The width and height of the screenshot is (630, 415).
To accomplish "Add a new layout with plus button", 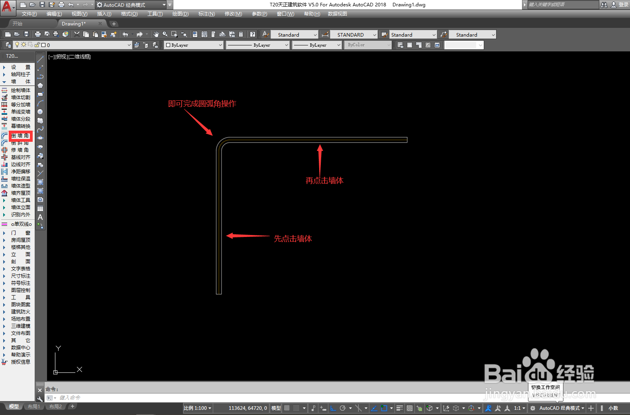I will tap(73, 407).
